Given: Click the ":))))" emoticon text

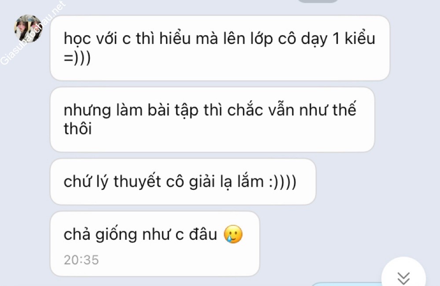Looking at the screenshot, I should coord(282,182).
